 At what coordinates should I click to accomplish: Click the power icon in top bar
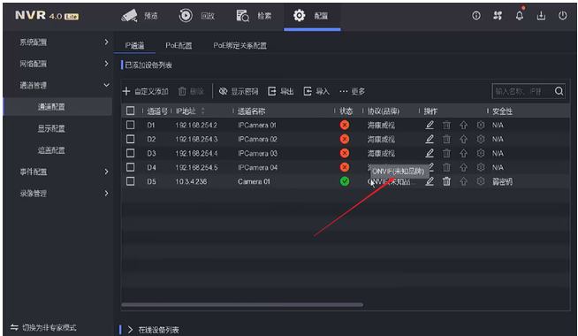coord(562,16)
